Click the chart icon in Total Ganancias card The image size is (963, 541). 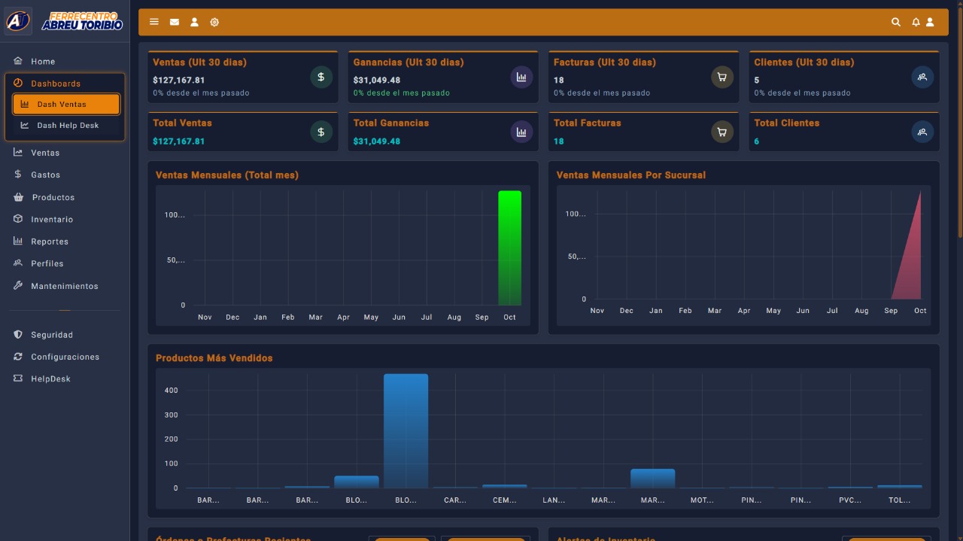pyautogui.click(x=521, y=132)
